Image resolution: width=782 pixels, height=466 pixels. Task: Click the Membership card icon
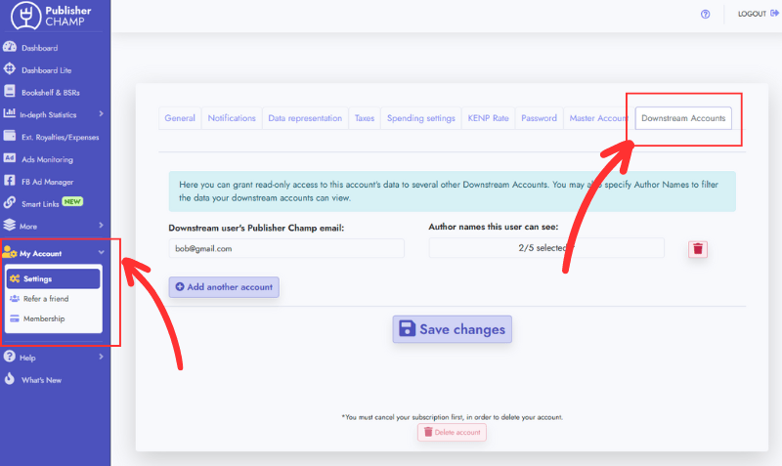(x=15, y=318)
